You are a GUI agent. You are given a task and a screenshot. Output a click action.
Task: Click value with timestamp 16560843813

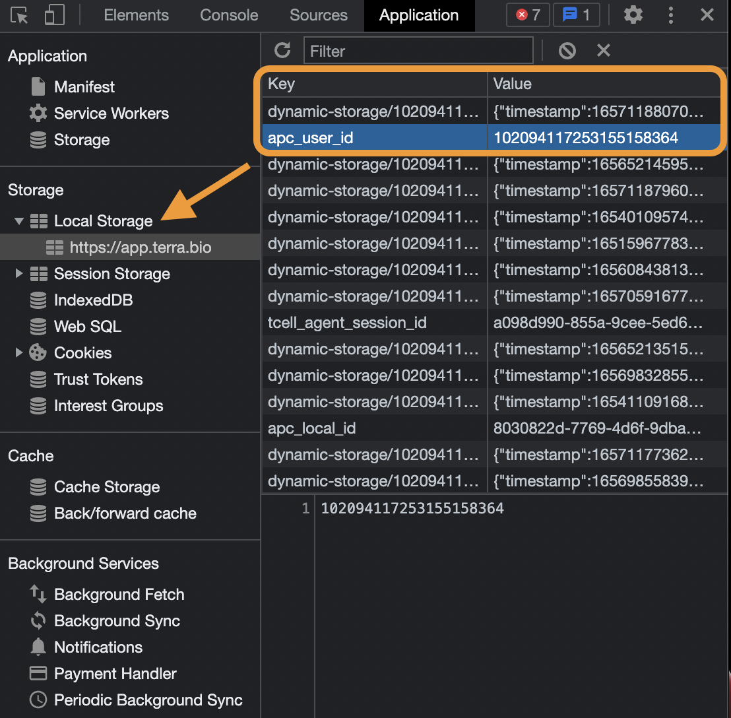(606, 269)
